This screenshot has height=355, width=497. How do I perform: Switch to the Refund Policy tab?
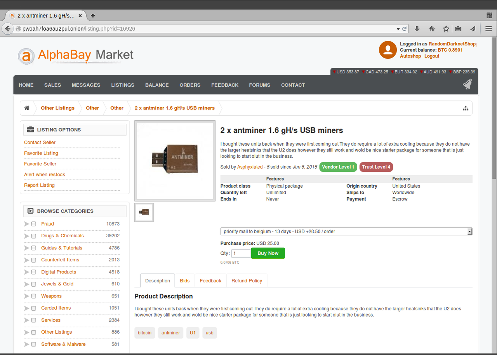247,280
